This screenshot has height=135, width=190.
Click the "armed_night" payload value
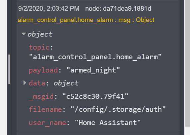click(93, 70)
